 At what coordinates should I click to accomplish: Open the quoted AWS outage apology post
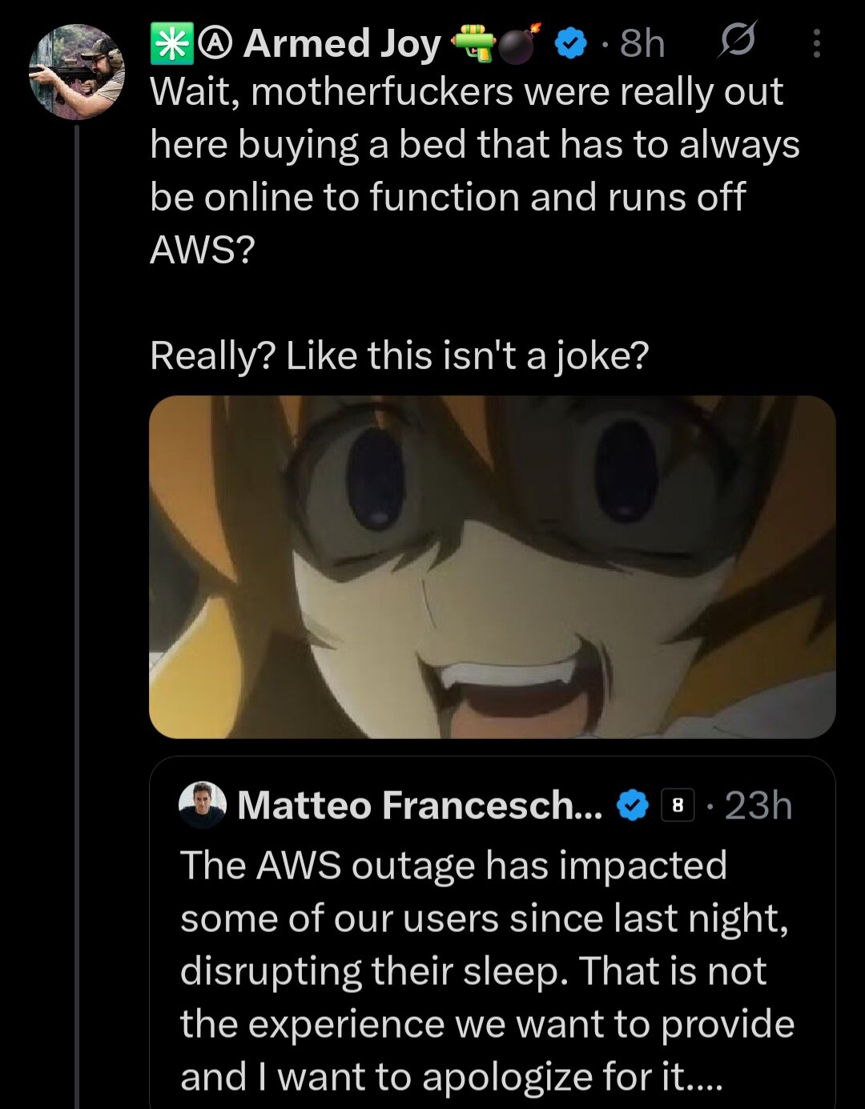(x=486, y=970)
